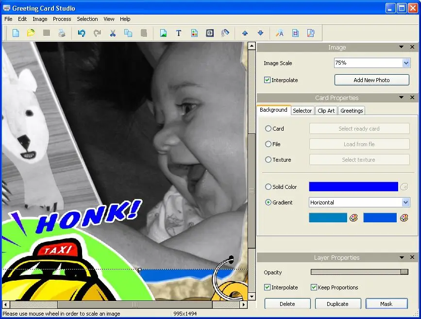The height and width of the screenshot is (319, 421).
Task: Click the magnifier over page icon
Action: click(311, 33)
